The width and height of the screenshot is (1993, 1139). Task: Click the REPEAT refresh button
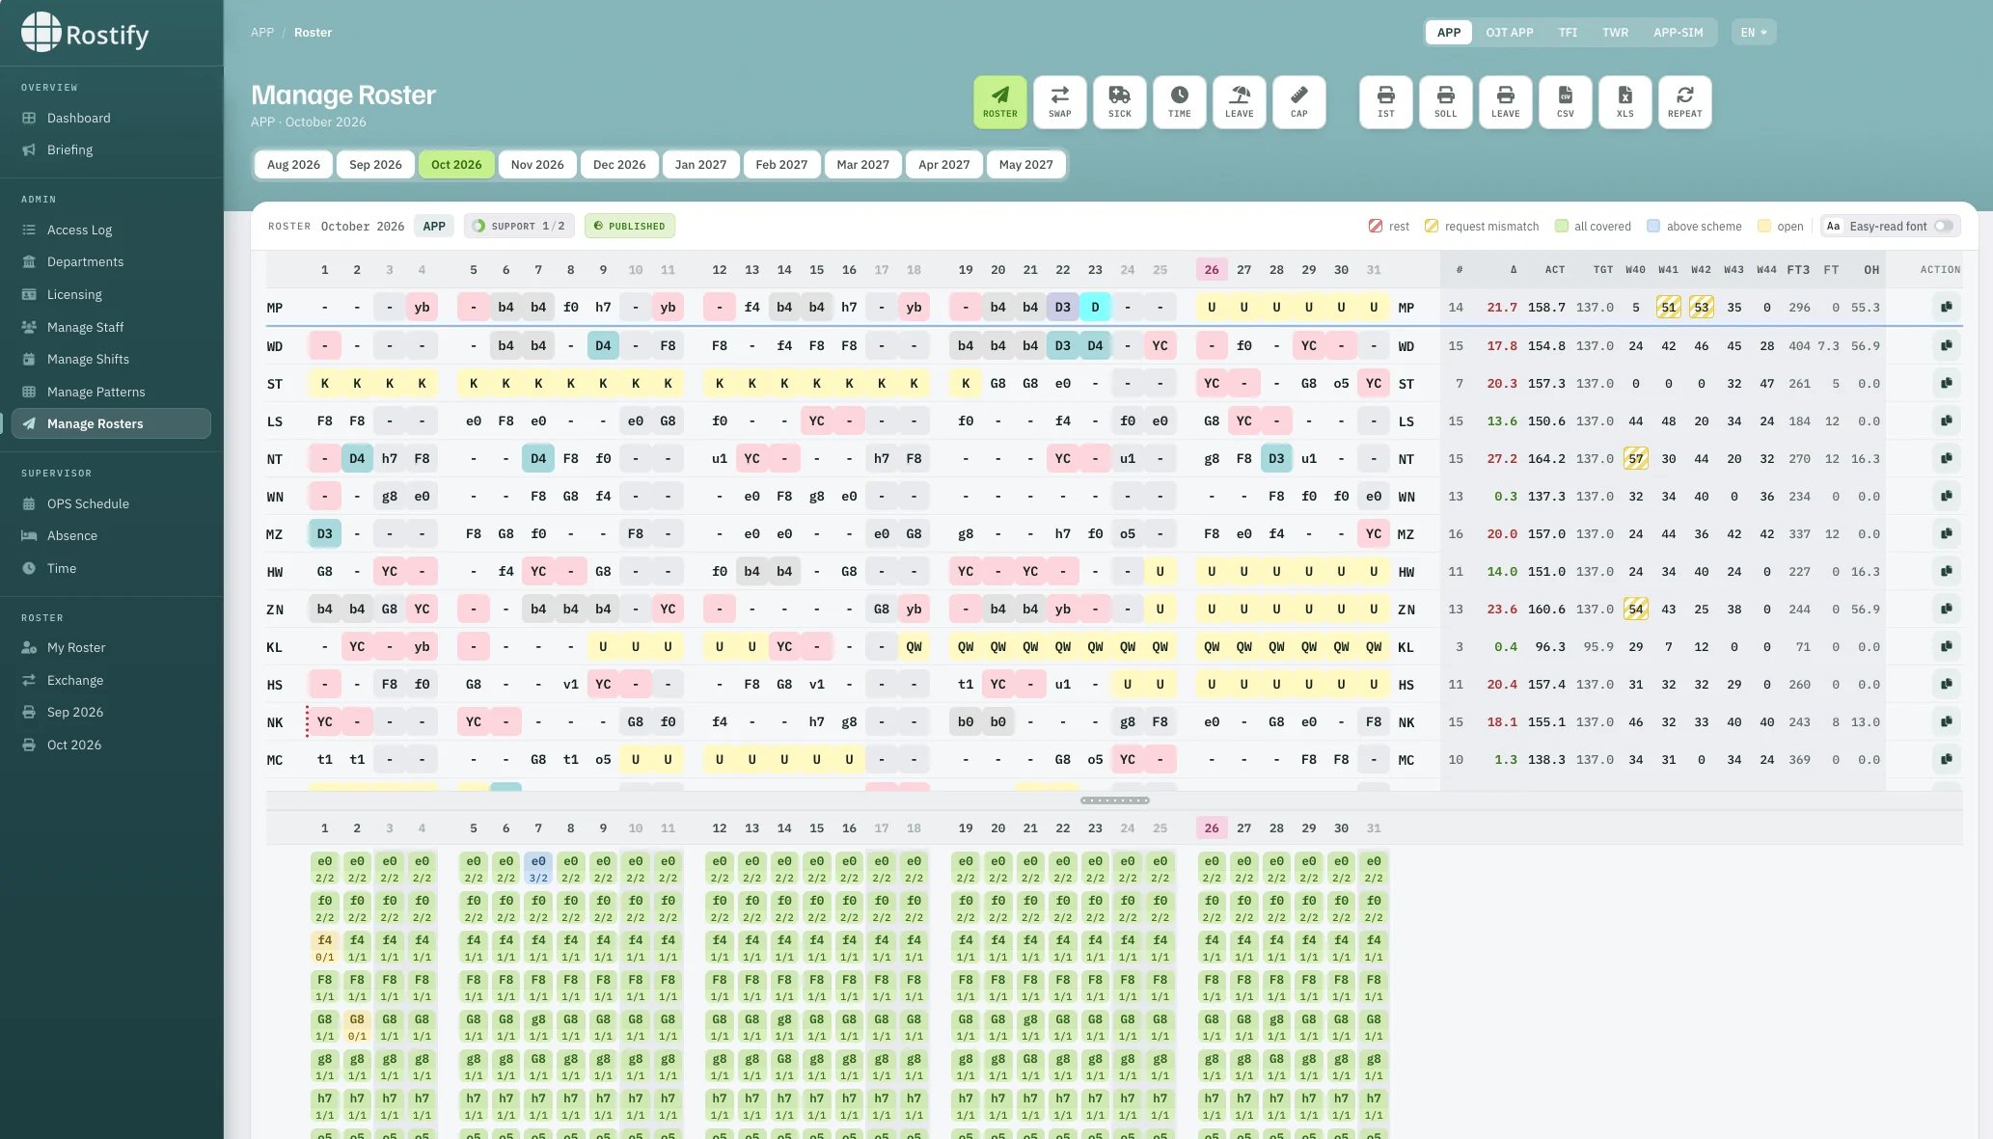1684,102
